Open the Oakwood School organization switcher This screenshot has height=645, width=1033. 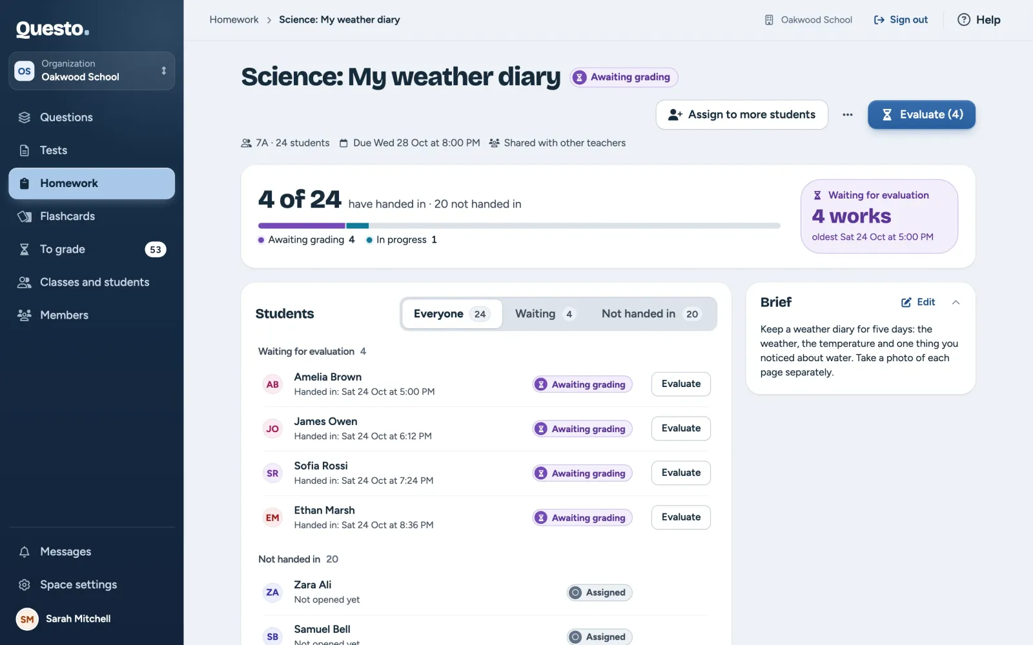[92, 71]
